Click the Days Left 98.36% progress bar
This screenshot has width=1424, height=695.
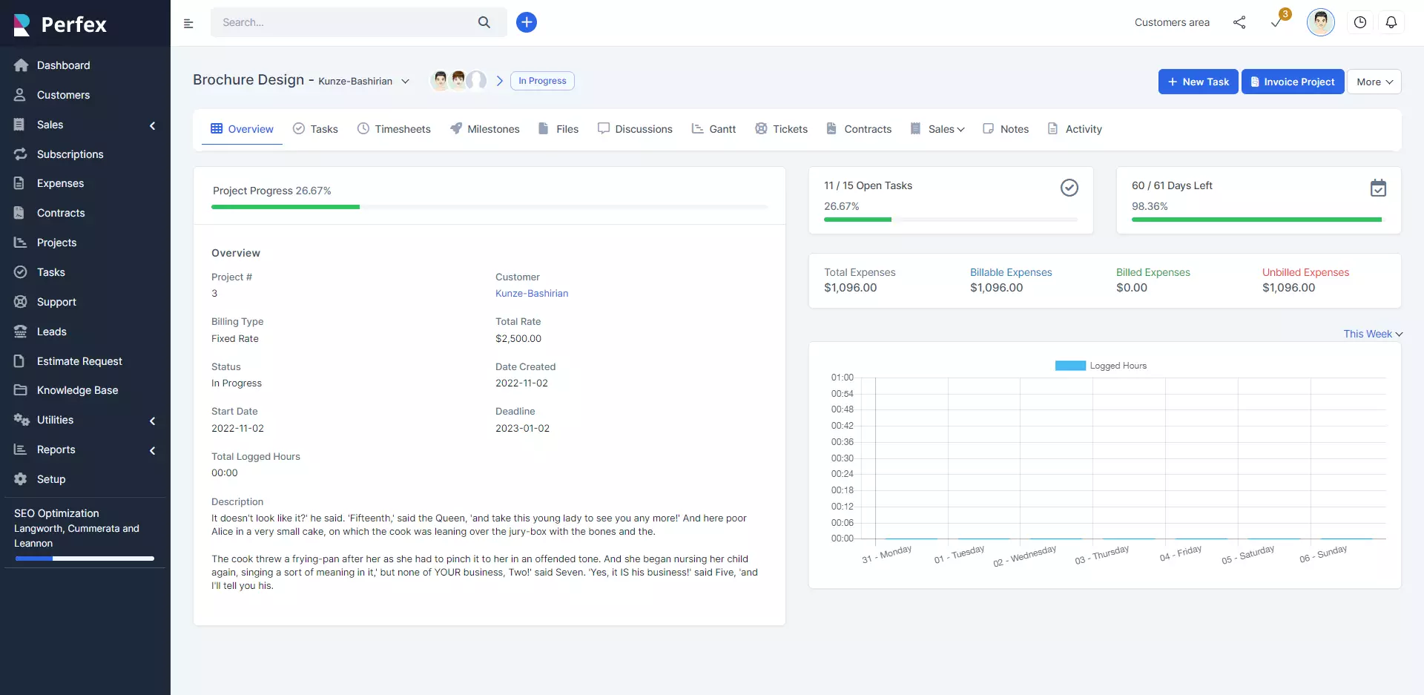coord(1259,220)
